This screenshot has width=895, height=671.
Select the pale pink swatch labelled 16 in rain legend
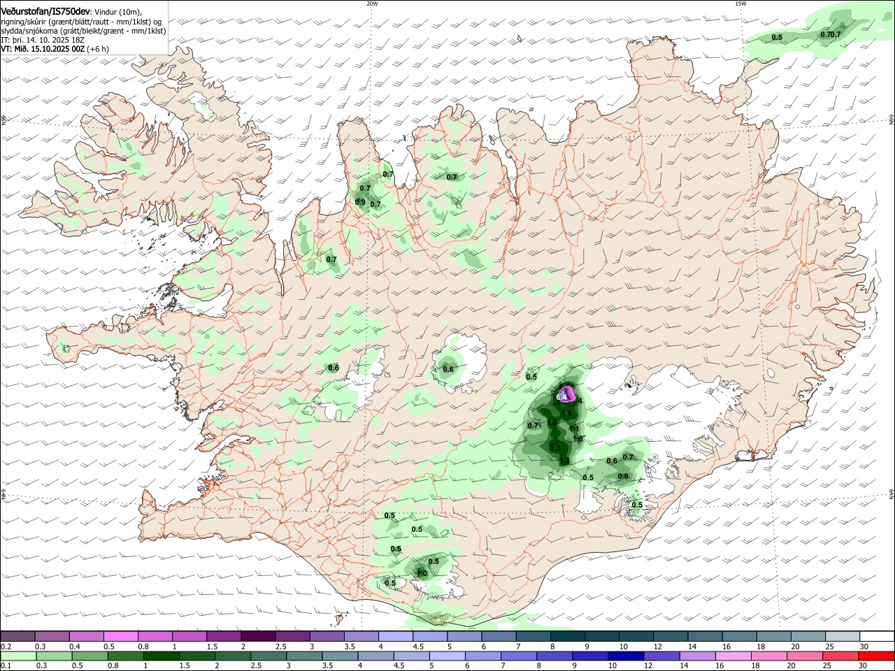733,656
